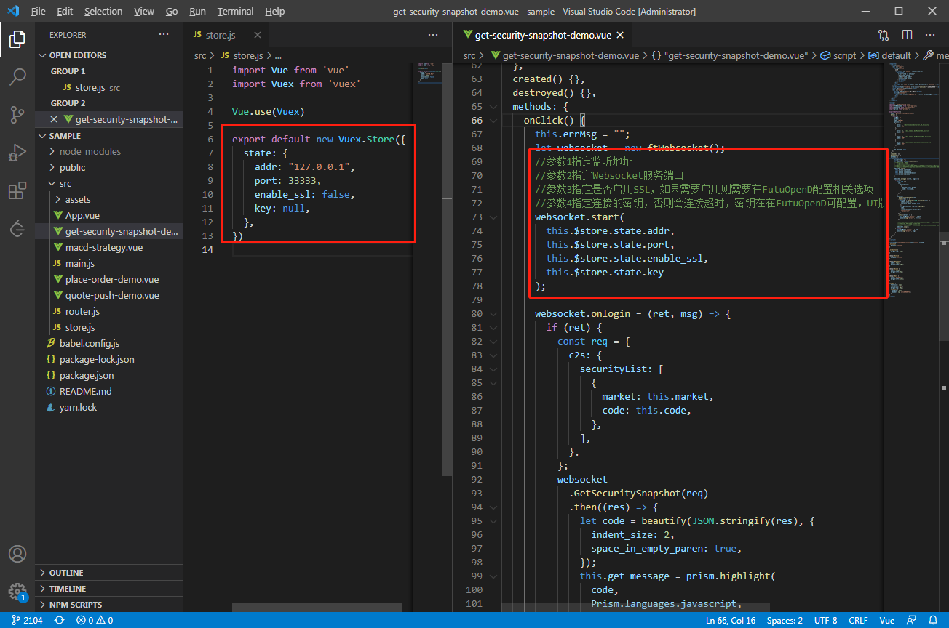Click the Vue language mode in status bar
949x628 pixels.
point(886,621)
